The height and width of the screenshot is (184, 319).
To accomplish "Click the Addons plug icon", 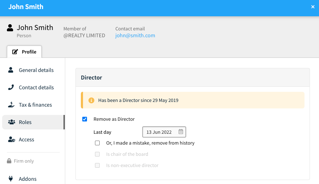I will point(11,179).
